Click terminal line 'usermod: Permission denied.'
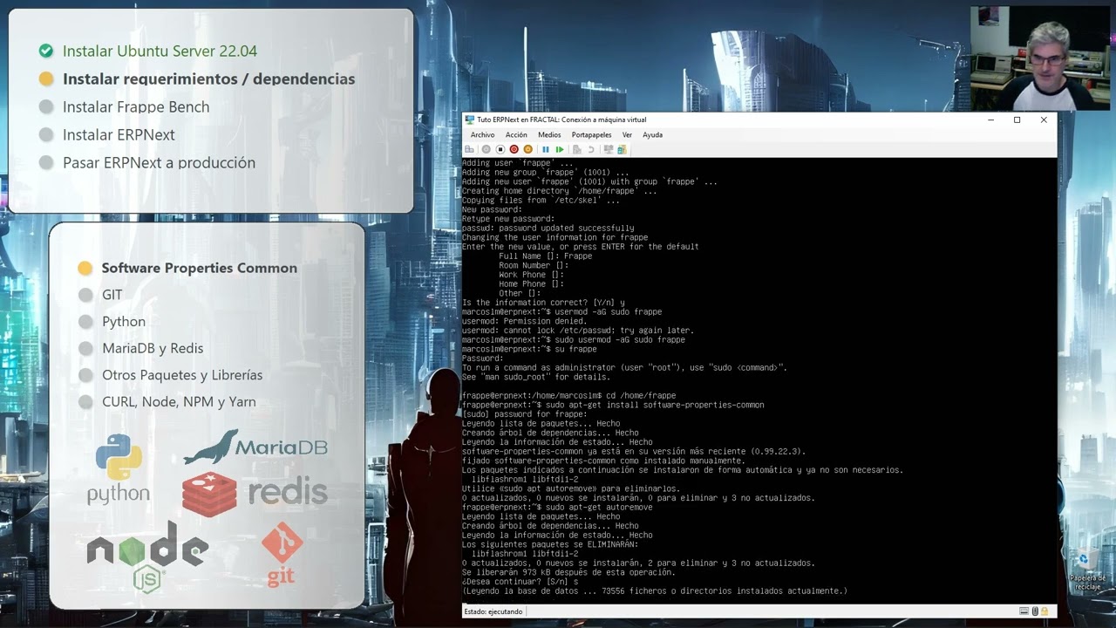The width and height of the screenshot is (1116, 628). point(525,322)
